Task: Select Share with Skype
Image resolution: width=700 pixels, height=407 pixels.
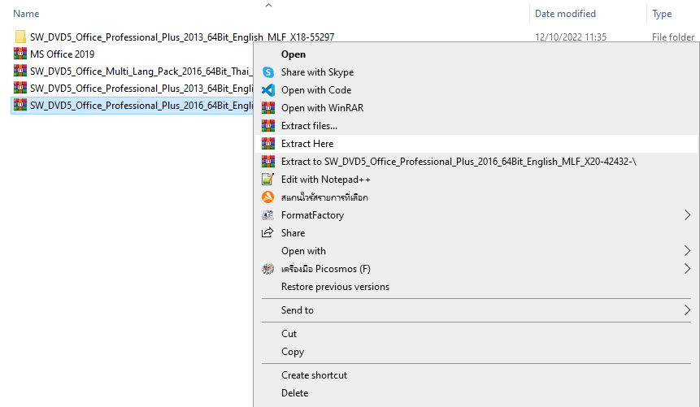Action: pyautogui.click(x=317, y=72)
